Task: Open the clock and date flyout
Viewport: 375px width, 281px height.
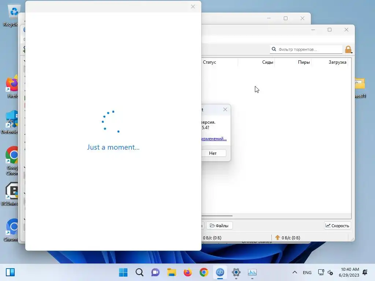Action: point(349,272)
